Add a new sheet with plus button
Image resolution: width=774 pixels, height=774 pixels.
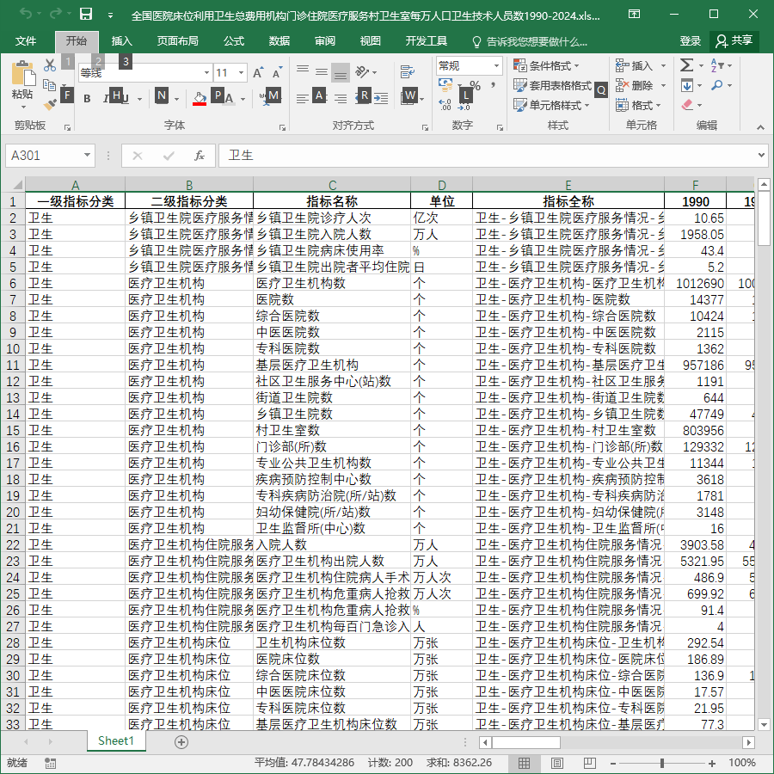point(181,742)
